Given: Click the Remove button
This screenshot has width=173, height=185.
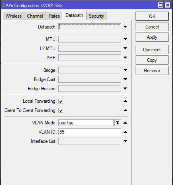Looking at the screenshot, I should click(x=152, y=71).
